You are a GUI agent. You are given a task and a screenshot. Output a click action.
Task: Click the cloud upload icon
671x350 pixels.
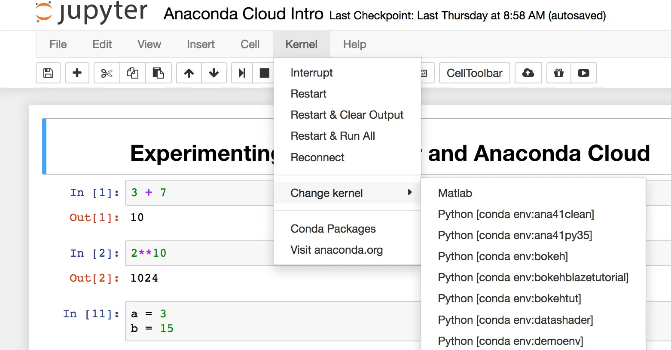[x=528, y=73]
